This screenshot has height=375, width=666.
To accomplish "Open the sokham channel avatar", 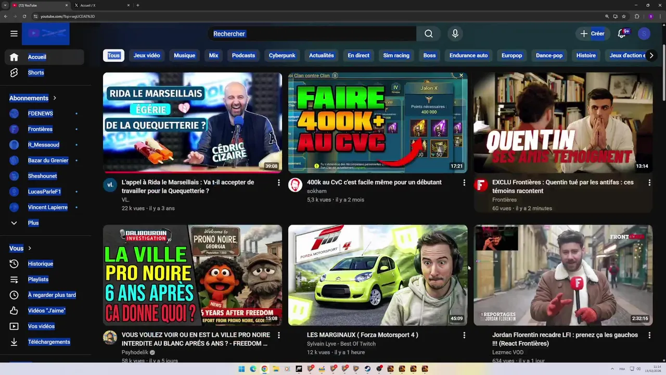I will (x=296, y=185).
